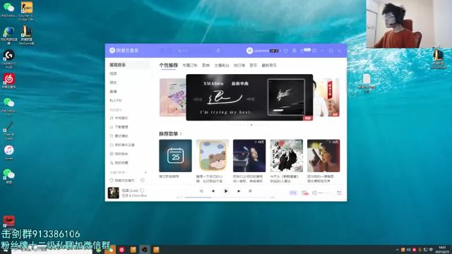Open 我喜欢的音乐 liked music playlist
This screenshot has height=254, width=452.
pos(122,181)
